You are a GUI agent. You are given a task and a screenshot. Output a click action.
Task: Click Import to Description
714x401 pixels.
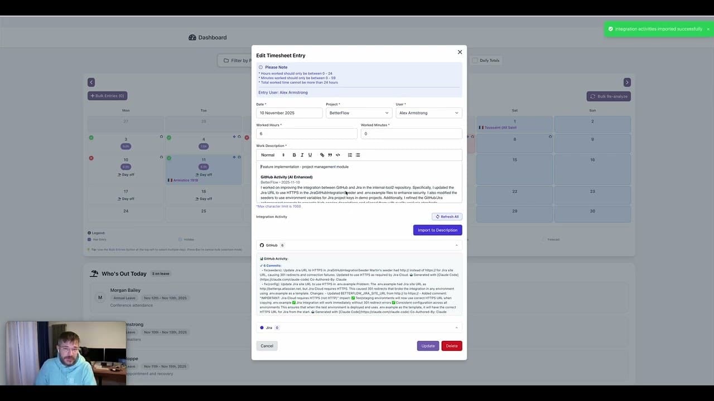pos(437,230)
